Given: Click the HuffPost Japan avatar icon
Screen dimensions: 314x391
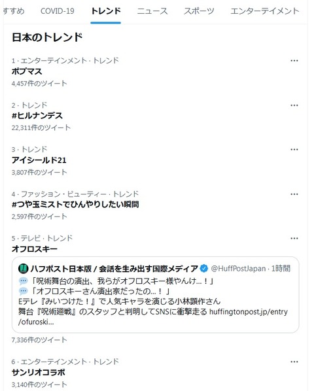Looking at the screenshot, I should 23,269.
